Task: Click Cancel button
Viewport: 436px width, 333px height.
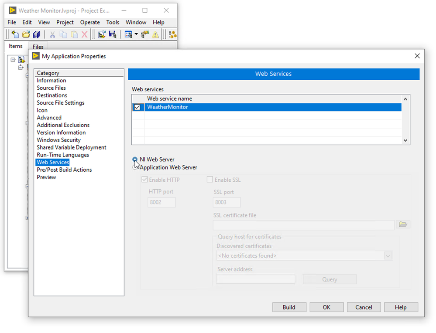Action: click(364, 307)
